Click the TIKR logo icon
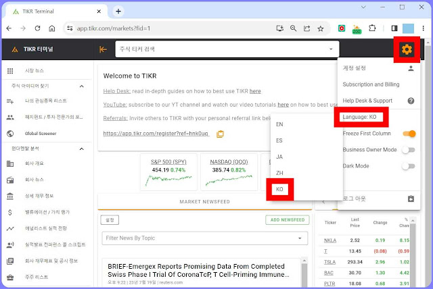 tap(15, 49)
